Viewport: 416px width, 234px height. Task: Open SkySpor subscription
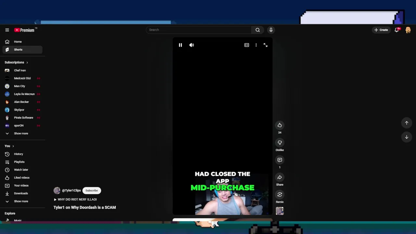point(22,110)
